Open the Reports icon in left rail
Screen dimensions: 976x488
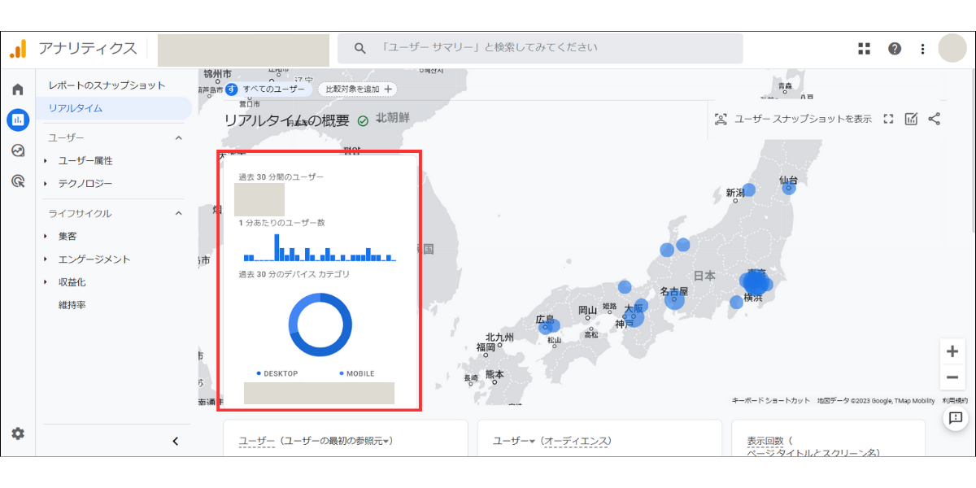(x=18, y=120)
